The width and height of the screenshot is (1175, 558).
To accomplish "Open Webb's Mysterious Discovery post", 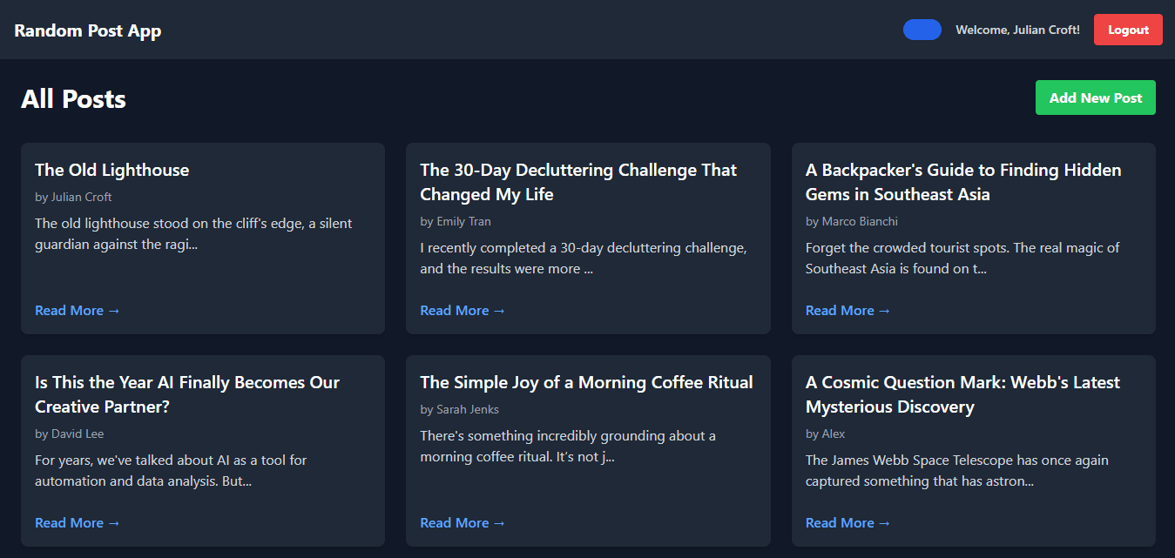I will pyautogui.click(x=847, y=522).
